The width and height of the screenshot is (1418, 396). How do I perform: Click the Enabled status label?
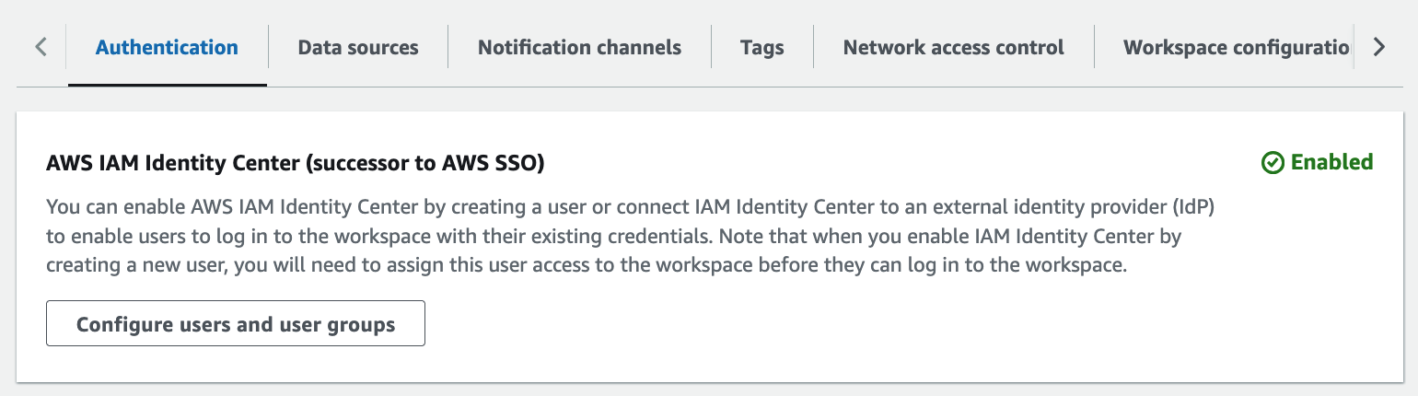tap(1331, 163)
